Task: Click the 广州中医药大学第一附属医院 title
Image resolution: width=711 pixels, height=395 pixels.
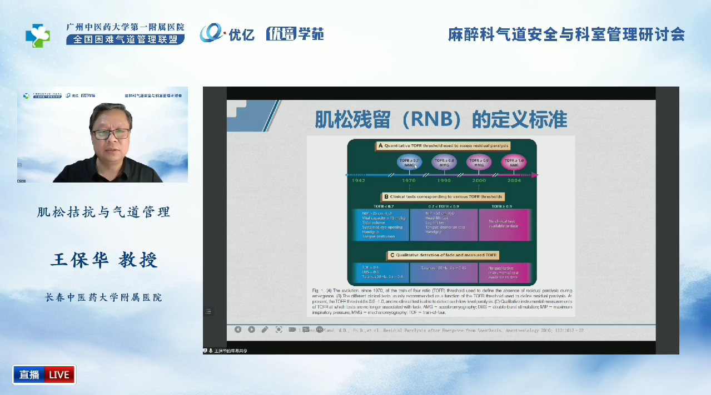Action: pyautogui.click(x=125, y=27)
